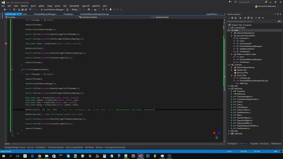Click the bookmark toolbar icon

(x=111, y=10)
